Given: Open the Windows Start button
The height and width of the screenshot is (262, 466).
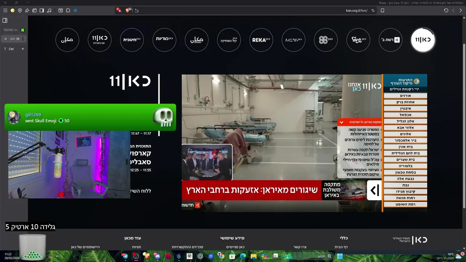Looking at the screenshot, I should point(340,256).
